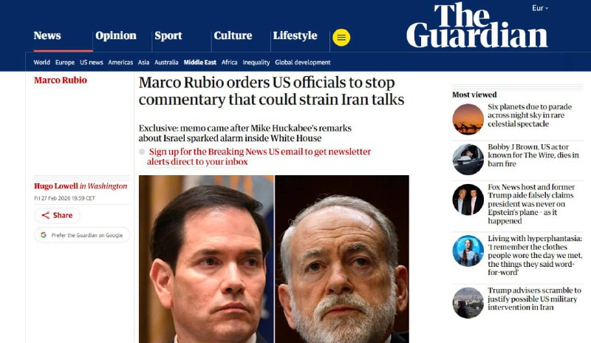Click The Guardian logo

point(476,26)
